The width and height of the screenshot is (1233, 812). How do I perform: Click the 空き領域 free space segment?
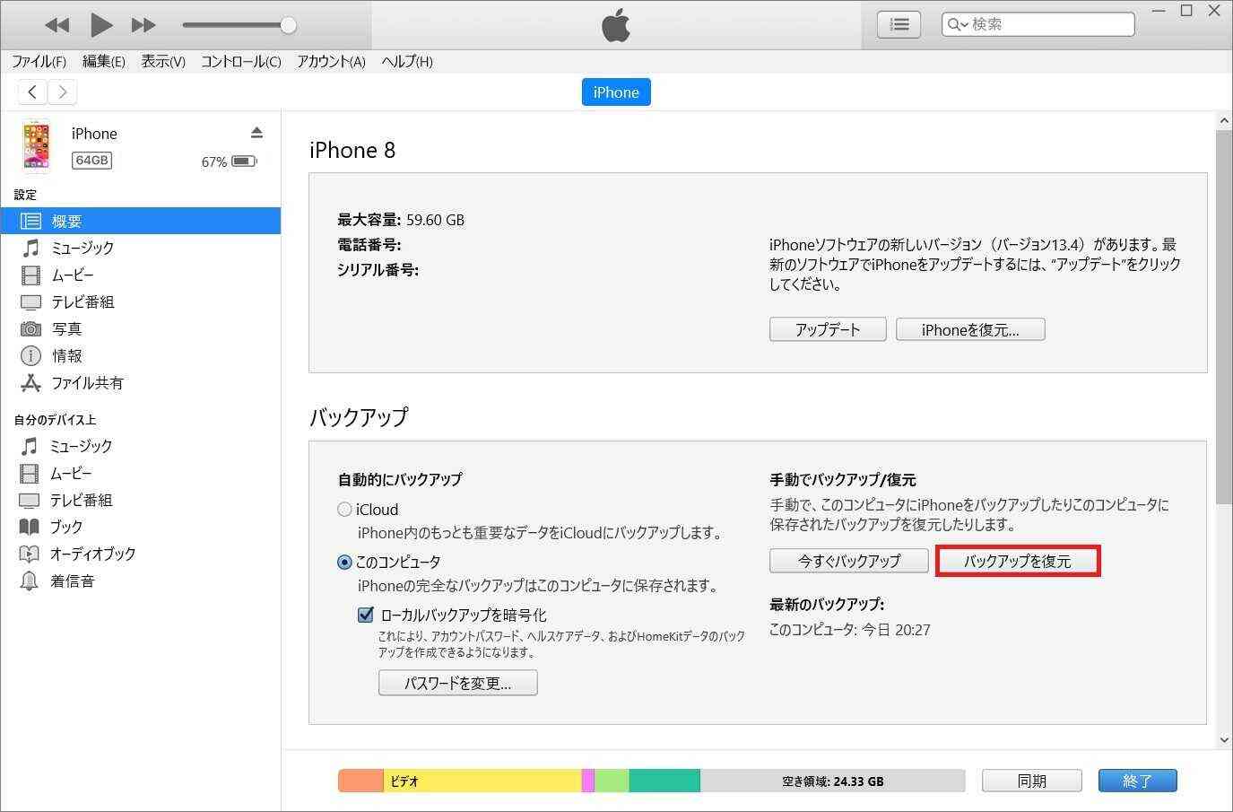832,781
